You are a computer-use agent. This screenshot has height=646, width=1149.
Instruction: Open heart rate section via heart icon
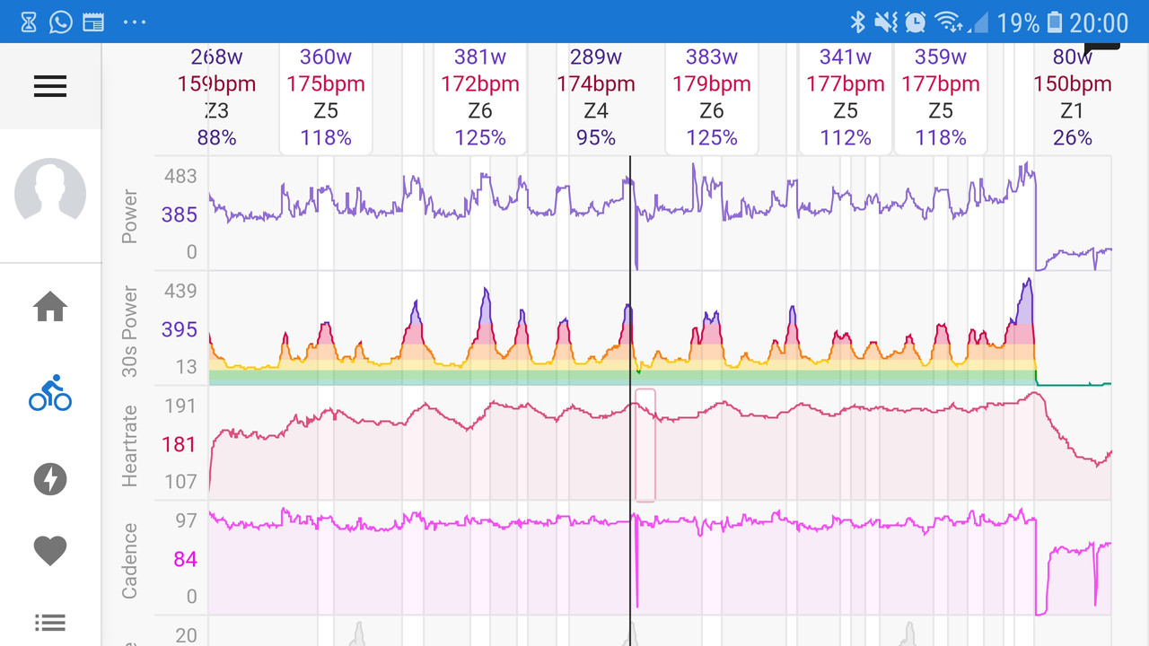point(49,550)
